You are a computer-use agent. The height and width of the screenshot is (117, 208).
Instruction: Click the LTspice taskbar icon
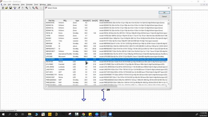coord(103,114)
